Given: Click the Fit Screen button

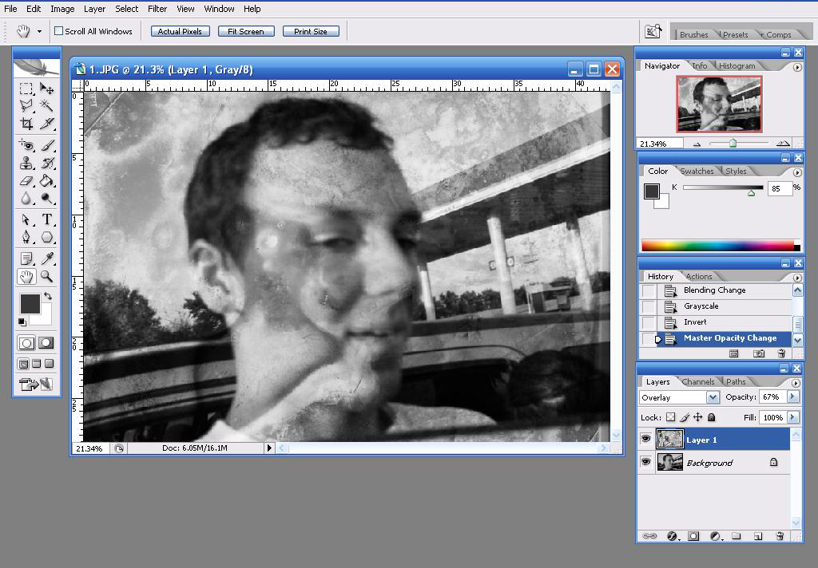Looking at the screenshot, I should click(245, 31).
